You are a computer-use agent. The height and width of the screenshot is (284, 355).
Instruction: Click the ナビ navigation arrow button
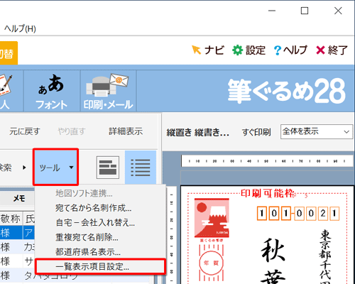207,50
